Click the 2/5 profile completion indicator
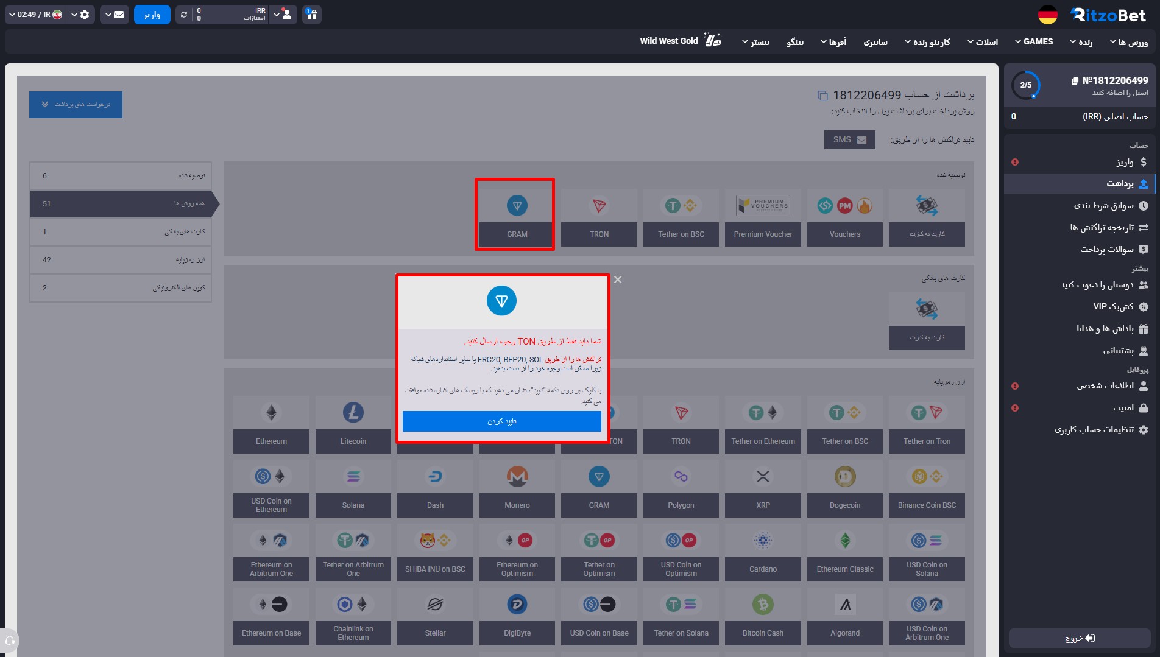The width and height of the screenshot is (1160, 657). pos(1026,85)
